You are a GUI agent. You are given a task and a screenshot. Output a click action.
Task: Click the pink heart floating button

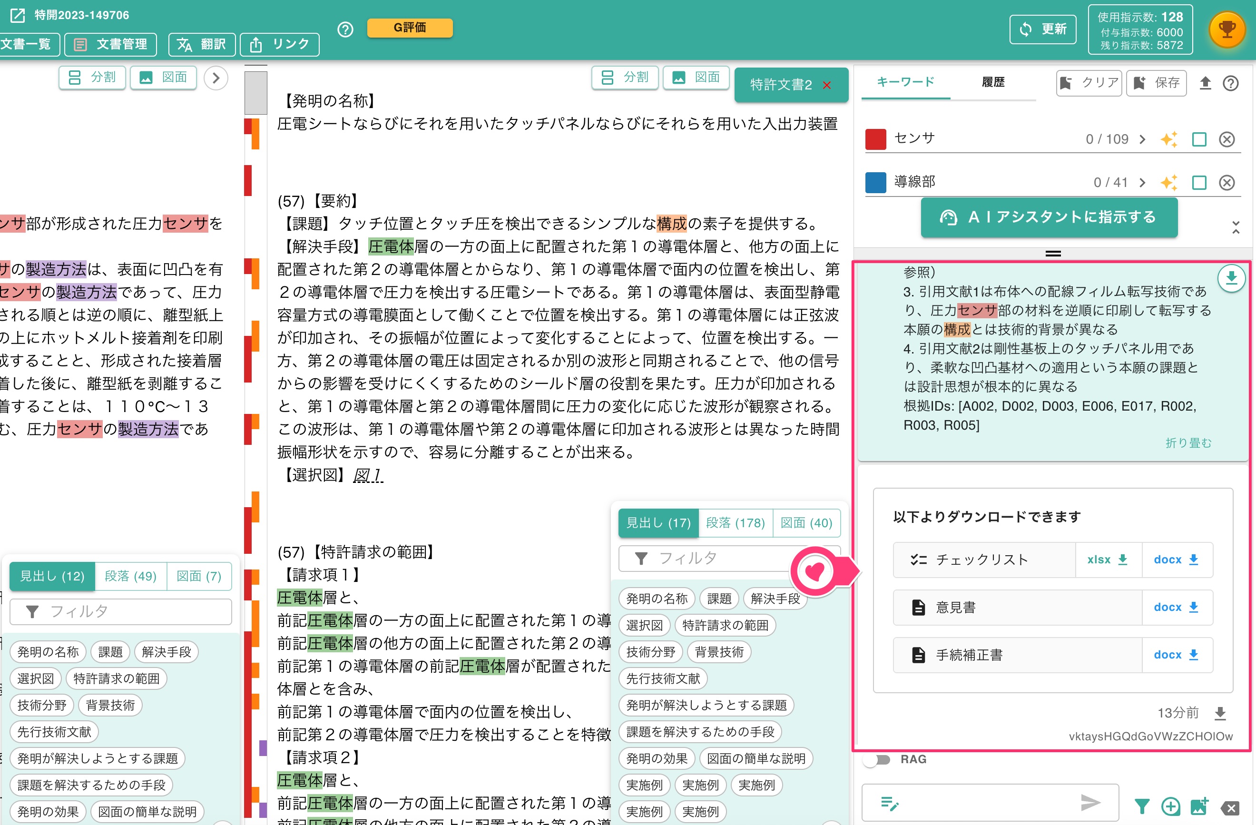pos(815,571)
